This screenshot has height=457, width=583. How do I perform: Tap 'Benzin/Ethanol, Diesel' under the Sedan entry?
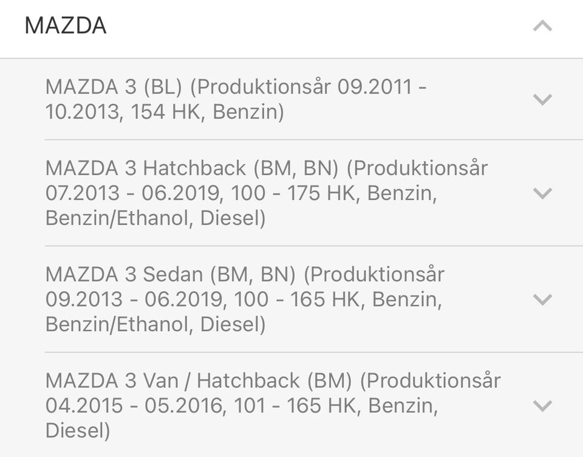pyautogui.click(x=155, y=325)
